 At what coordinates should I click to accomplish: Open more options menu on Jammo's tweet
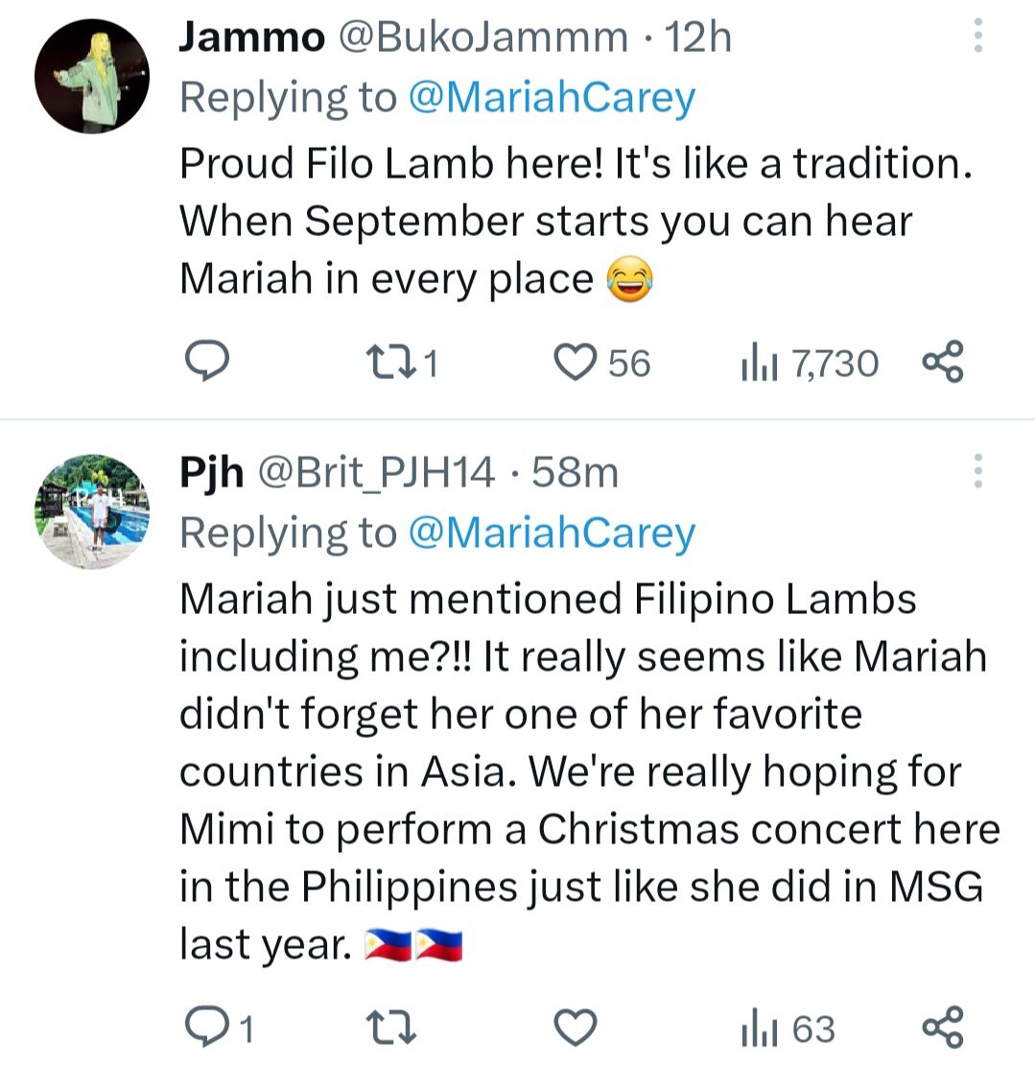(979, 36)
